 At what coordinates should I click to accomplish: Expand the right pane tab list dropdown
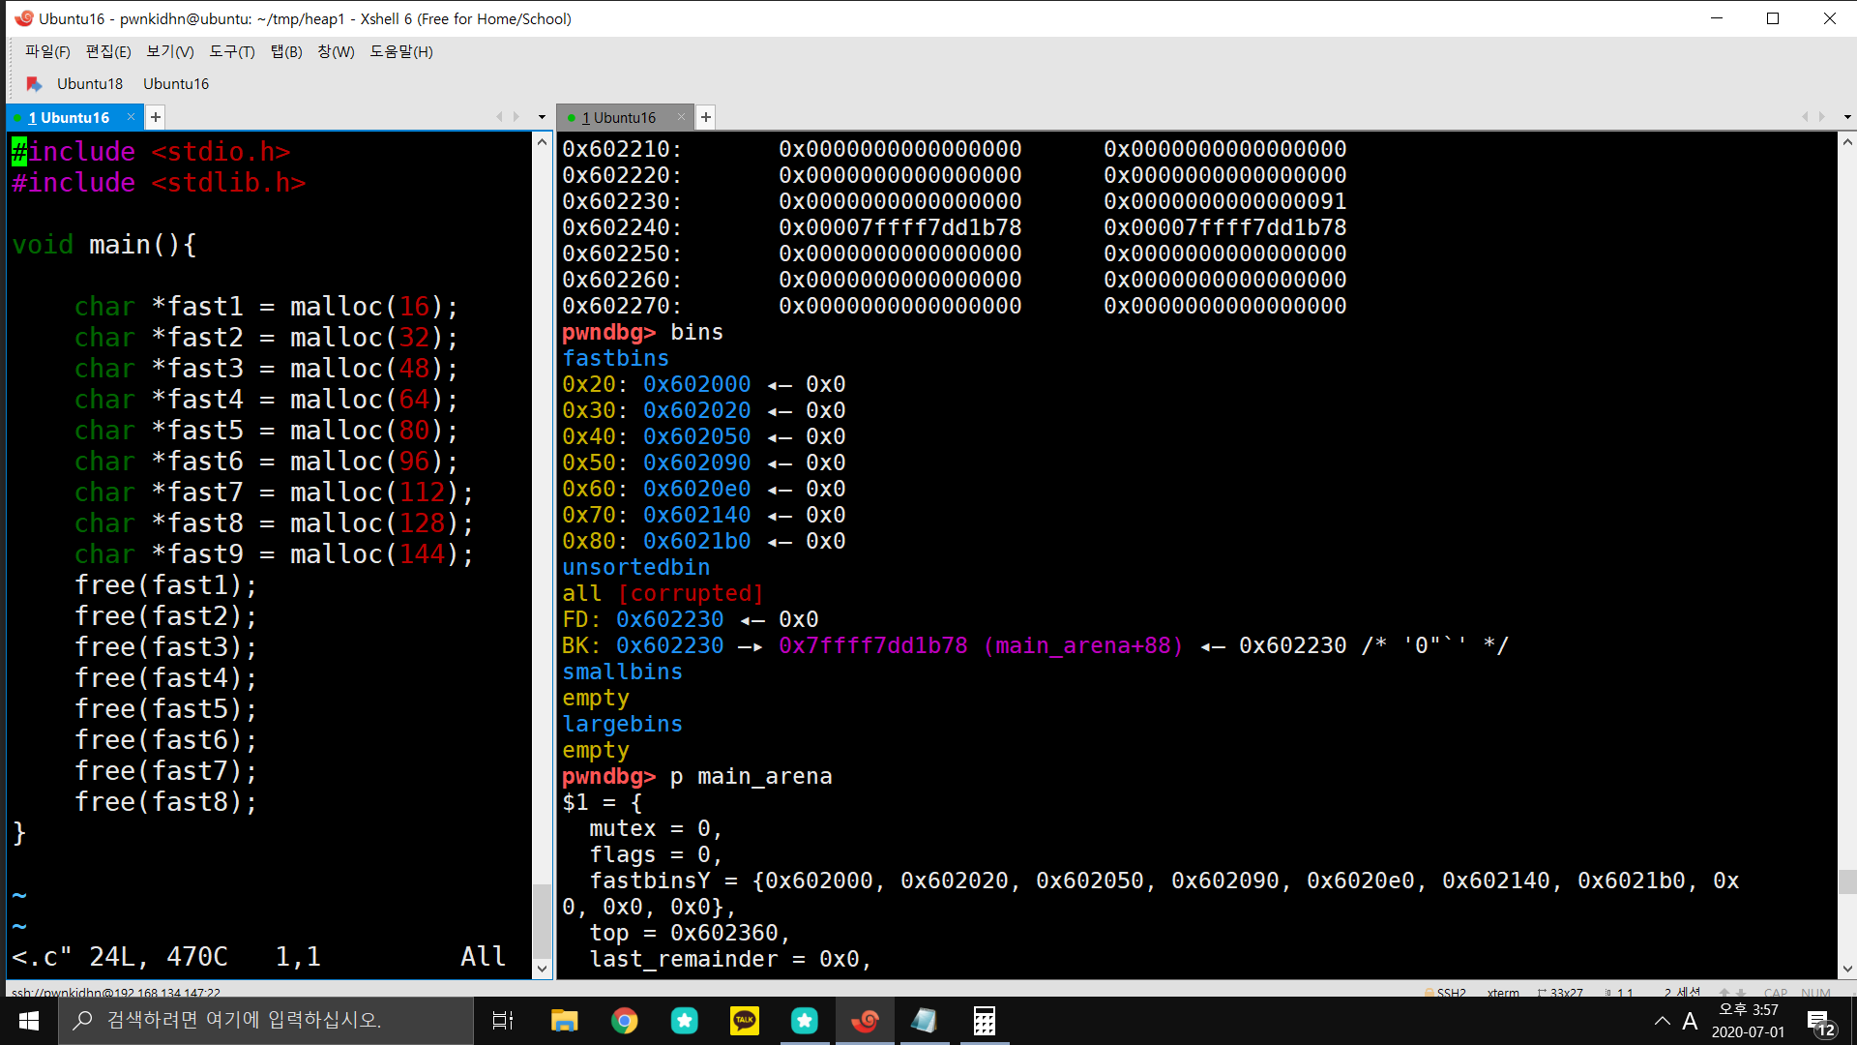point(1847,117)
